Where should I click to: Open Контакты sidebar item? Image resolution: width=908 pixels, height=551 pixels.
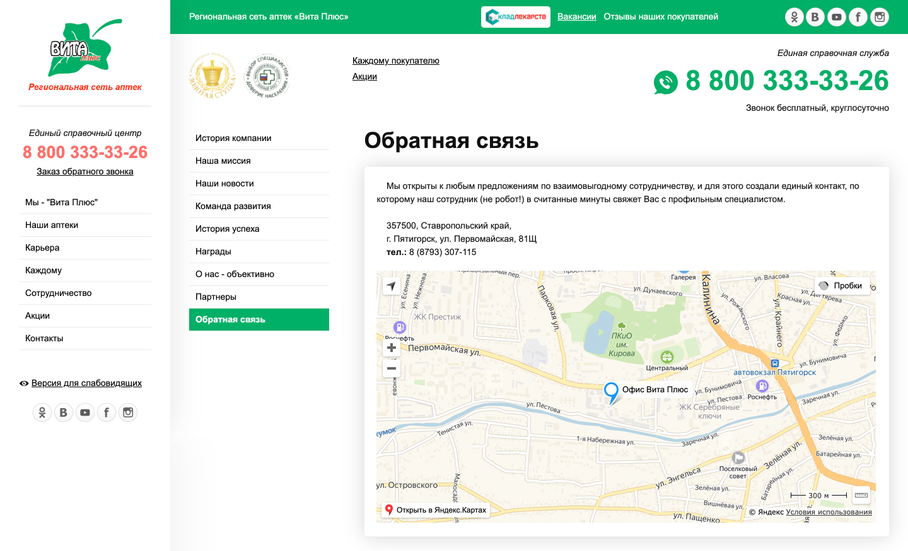tap(85, 339)
